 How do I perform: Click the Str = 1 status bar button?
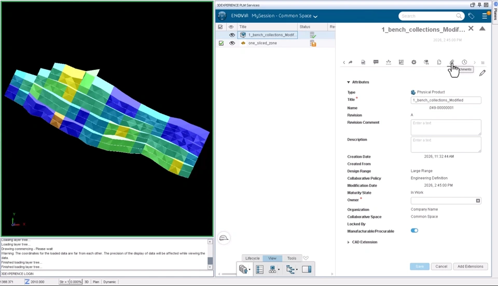64,282
